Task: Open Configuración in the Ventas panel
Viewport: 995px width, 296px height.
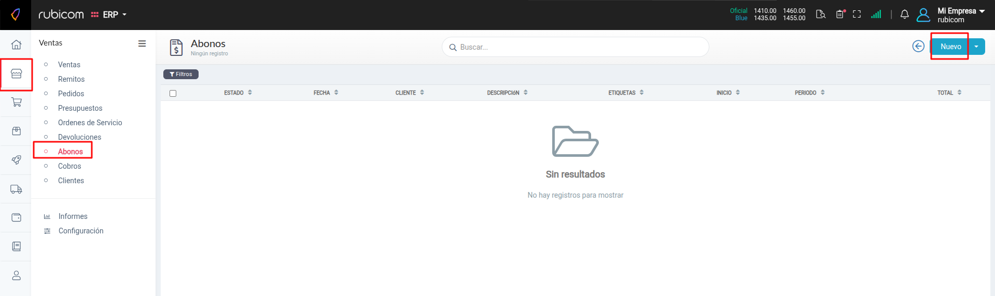Action: [81, 231]
